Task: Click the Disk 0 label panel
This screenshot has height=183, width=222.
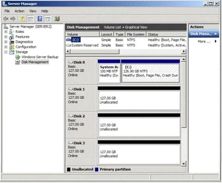Action: pos(81,71)
